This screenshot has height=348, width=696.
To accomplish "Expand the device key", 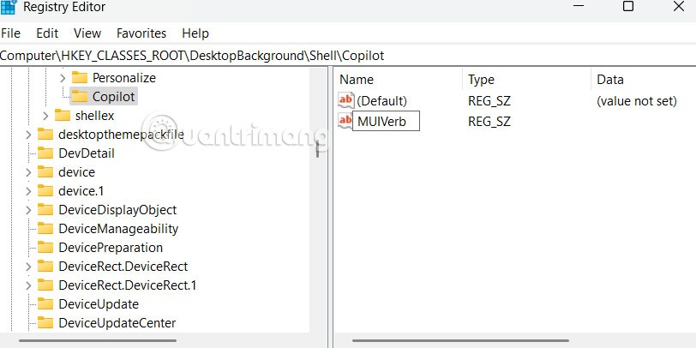I will 28,172.
